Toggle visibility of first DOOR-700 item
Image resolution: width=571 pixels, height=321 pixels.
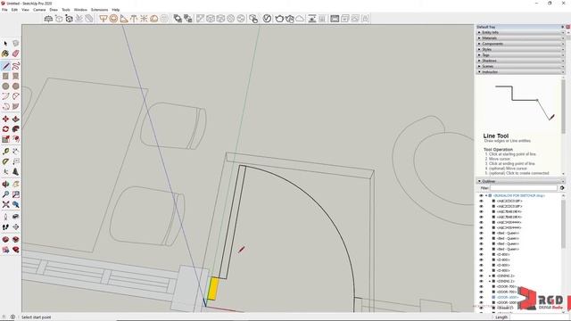click(481, 286)
